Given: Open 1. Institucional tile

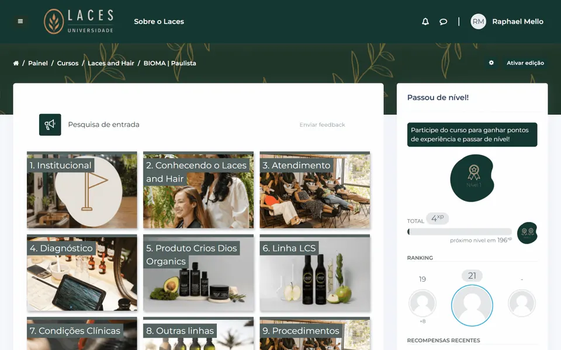Looking at the screenshot, I should pos(82,190).
